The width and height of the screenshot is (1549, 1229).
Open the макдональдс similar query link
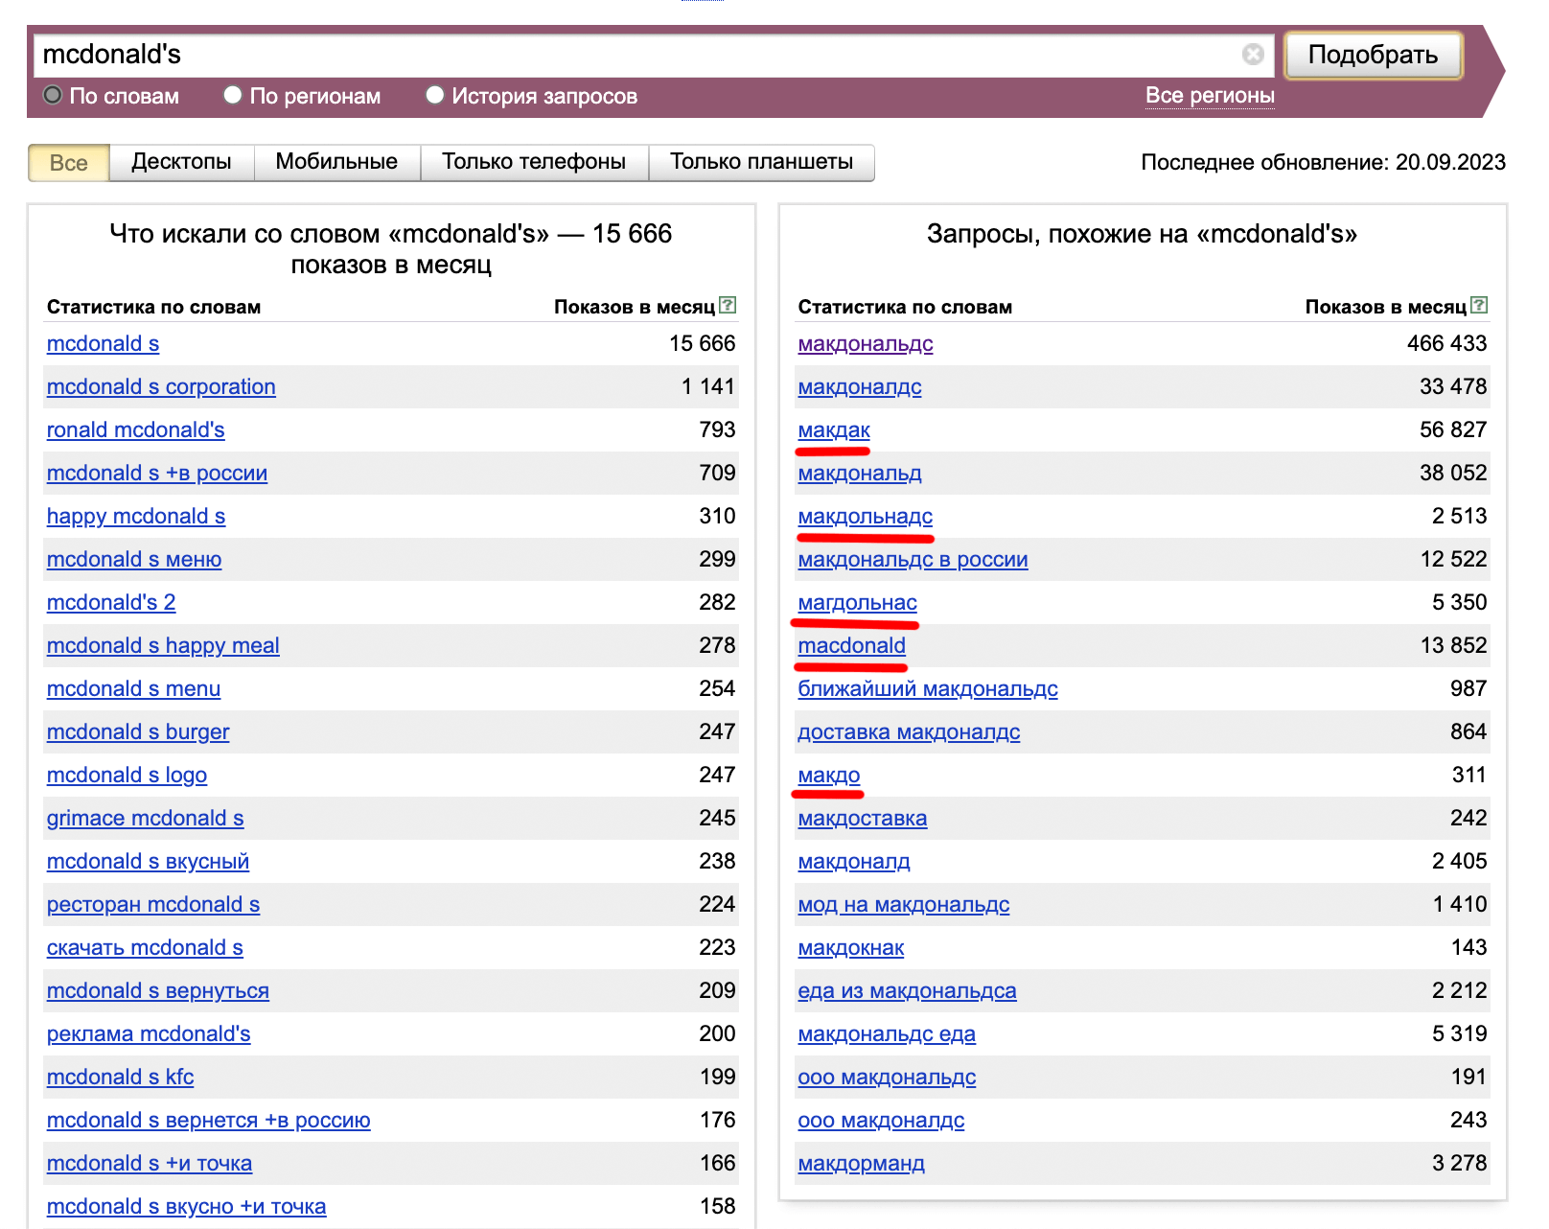(x=866, y=343)
